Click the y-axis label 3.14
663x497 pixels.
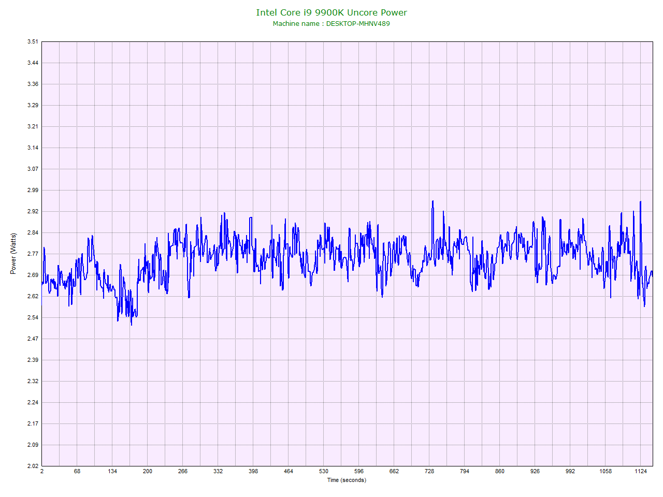tap(33, 148)
